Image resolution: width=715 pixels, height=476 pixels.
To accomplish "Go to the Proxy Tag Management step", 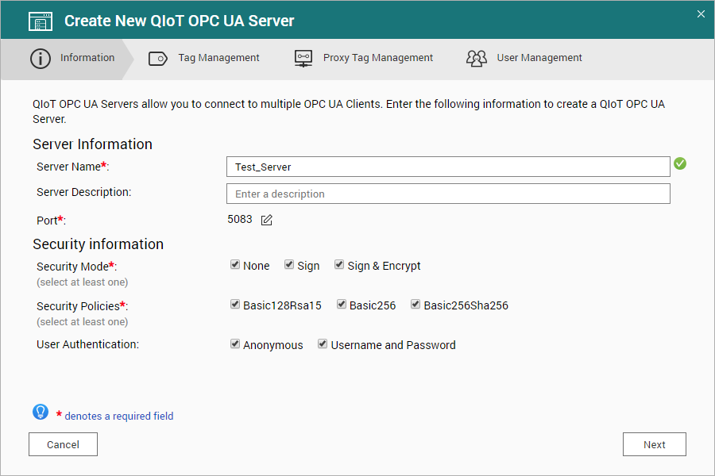I will coord(363,58).
